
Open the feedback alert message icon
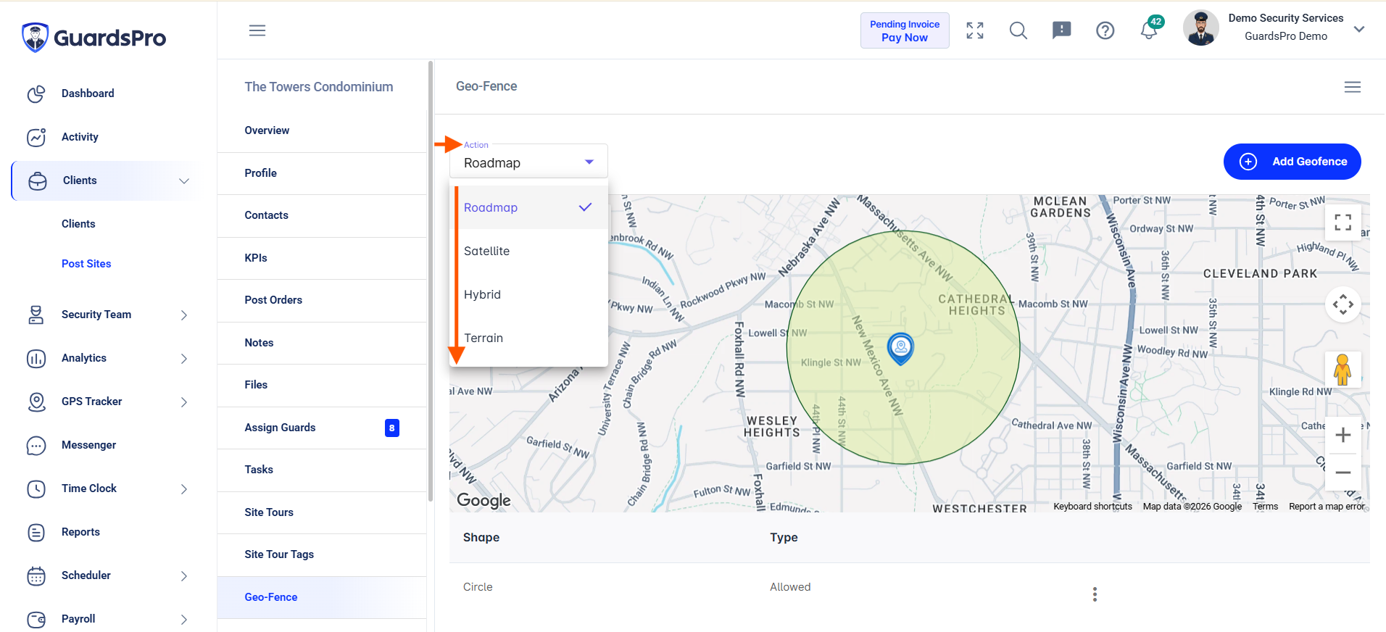[x=1062, y=30]
